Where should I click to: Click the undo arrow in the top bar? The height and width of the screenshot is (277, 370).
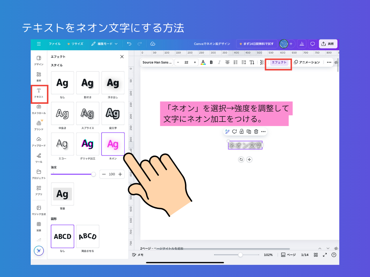click(129, 44)
